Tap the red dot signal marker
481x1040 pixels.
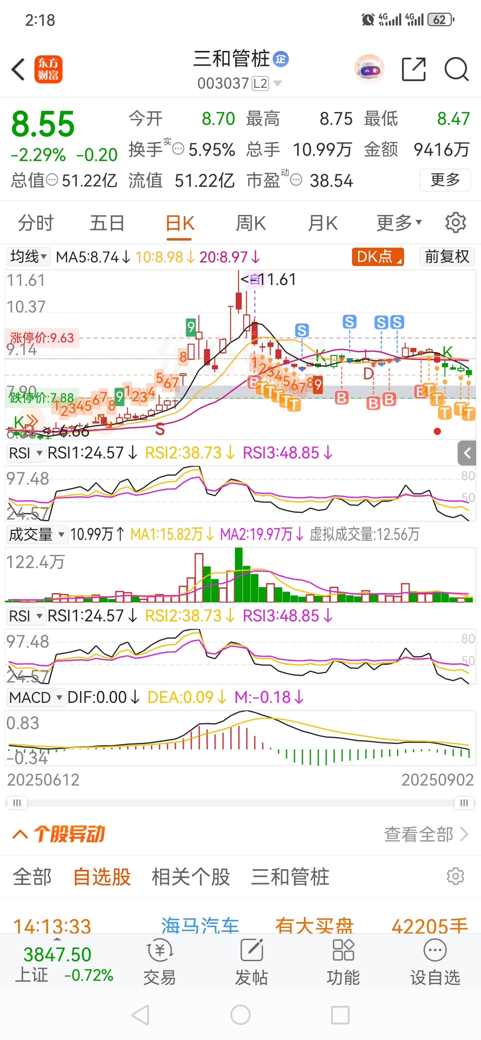click(x=437, y=432)
